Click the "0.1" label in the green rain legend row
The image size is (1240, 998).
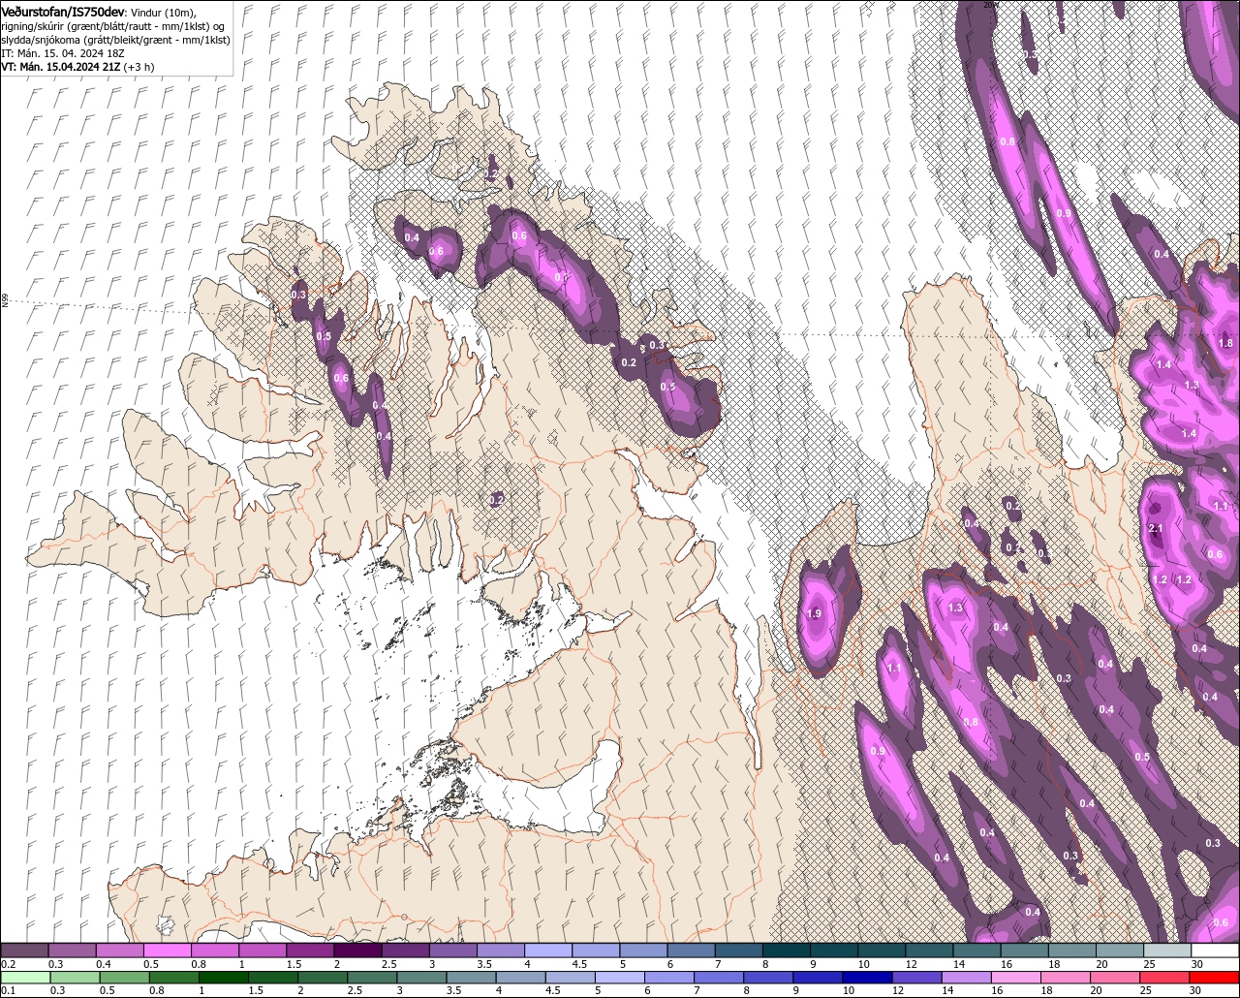click(x=9, y=991)
